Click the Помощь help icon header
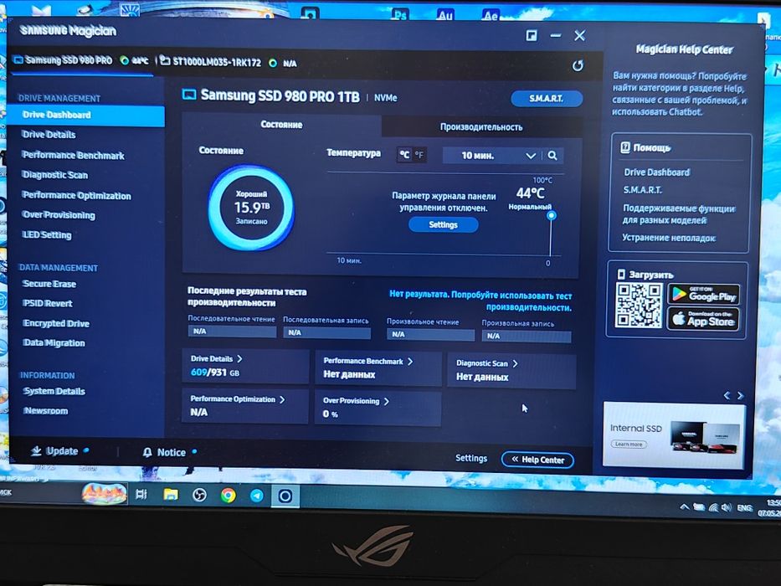This screenshot has width=781, height=586. point(645,148)
